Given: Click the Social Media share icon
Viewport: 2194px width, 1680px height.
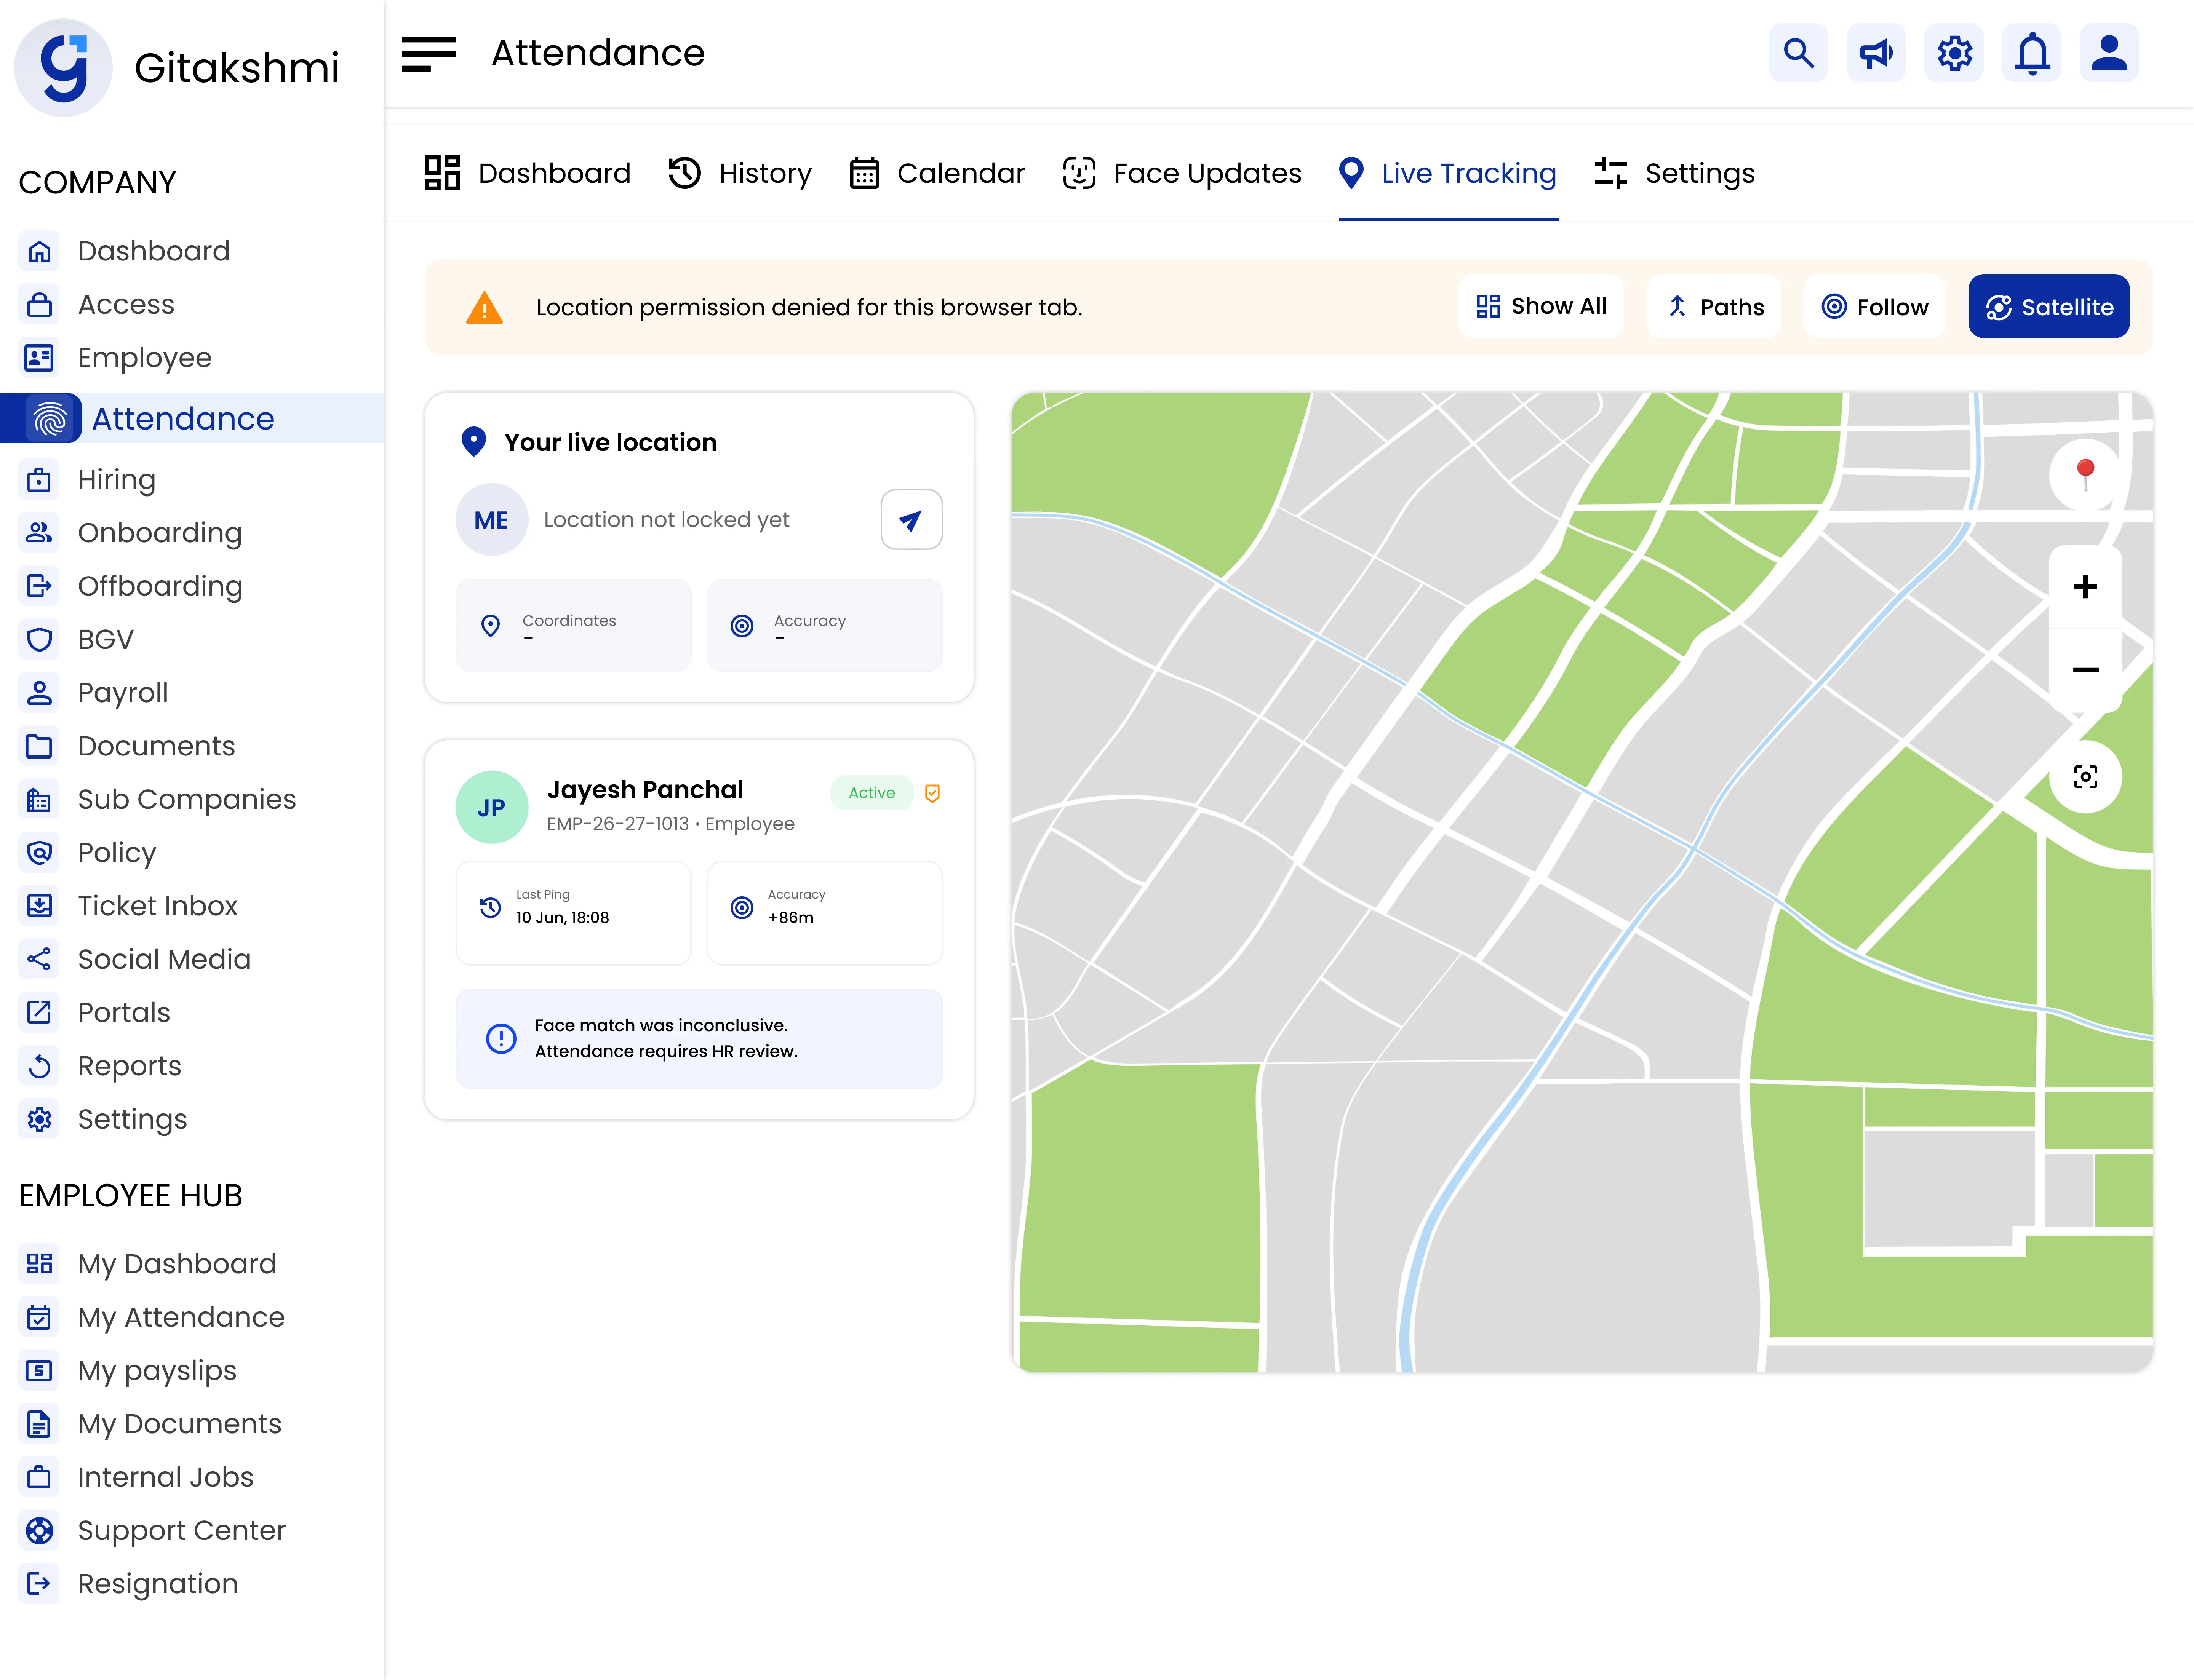Looking at the screenshot, I should point(39,959).
